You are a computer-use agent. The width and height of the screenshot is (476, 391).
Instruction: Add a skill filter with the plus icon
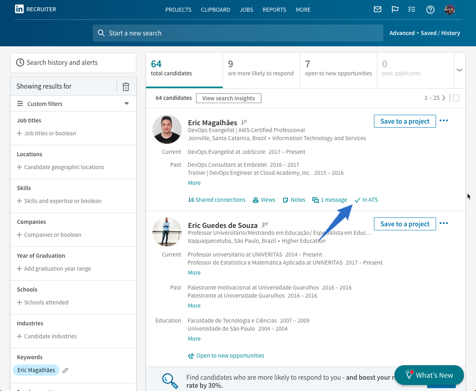coord(19,201)
